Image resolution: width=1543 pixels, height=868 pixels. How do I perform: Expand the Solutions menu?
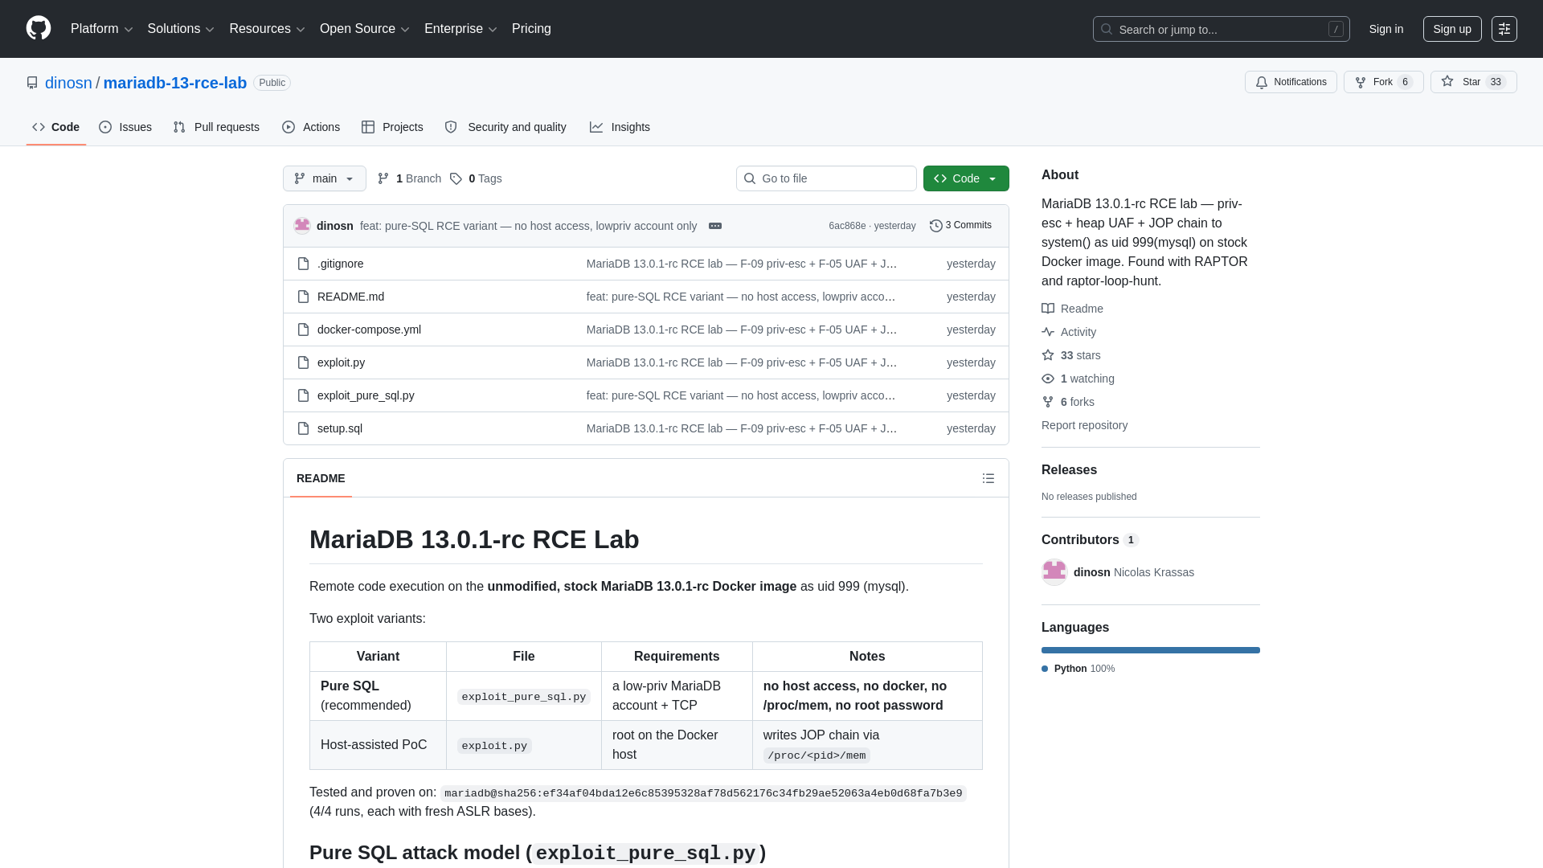[x=181, y=29]
